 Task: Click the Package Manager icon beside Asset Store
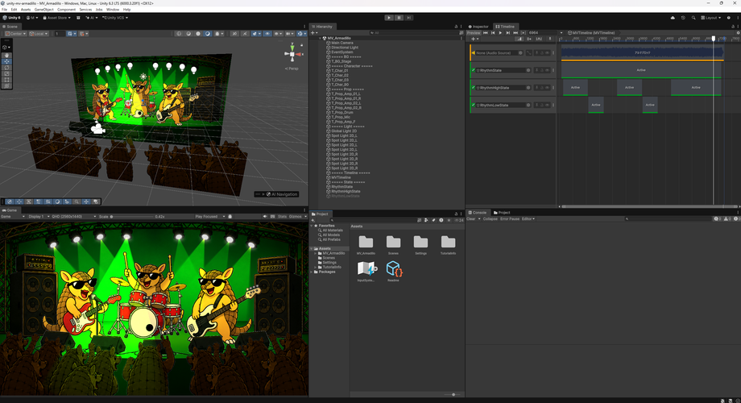click(x=78, y=18)
